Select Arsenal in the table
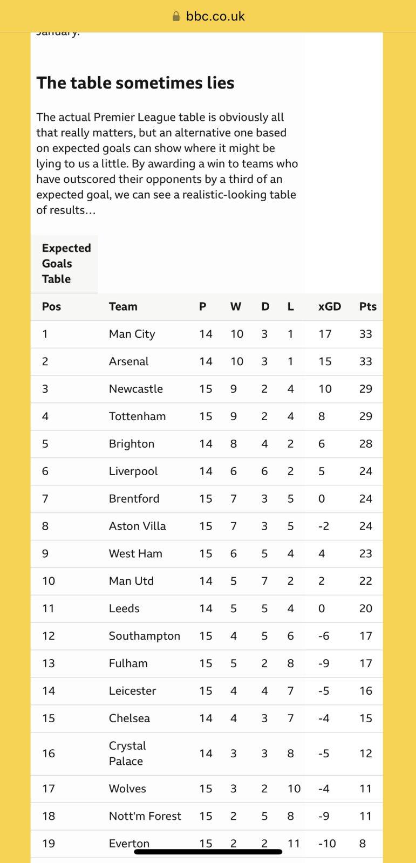 (128, 362)
